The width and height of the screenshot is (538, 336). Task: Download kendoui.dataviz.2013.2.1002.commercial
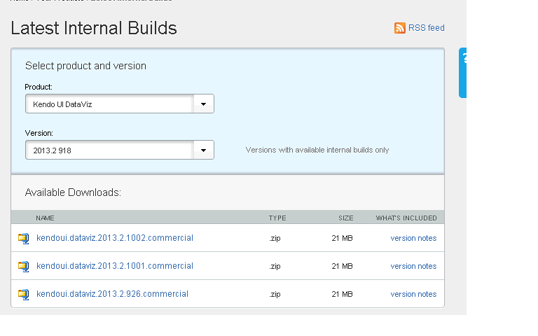[x=115, y=238]
